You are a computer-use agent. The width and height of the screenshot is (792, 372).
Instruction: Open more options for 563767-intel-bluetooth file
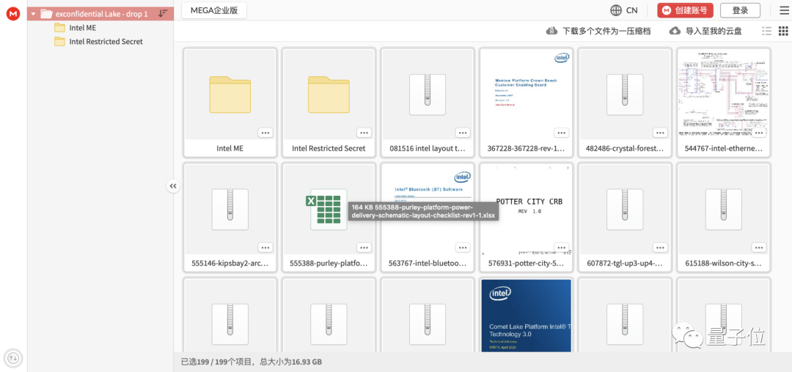click(463, 247)
